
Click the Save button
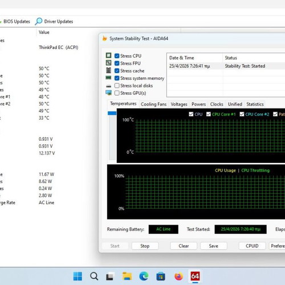[214, 246]
